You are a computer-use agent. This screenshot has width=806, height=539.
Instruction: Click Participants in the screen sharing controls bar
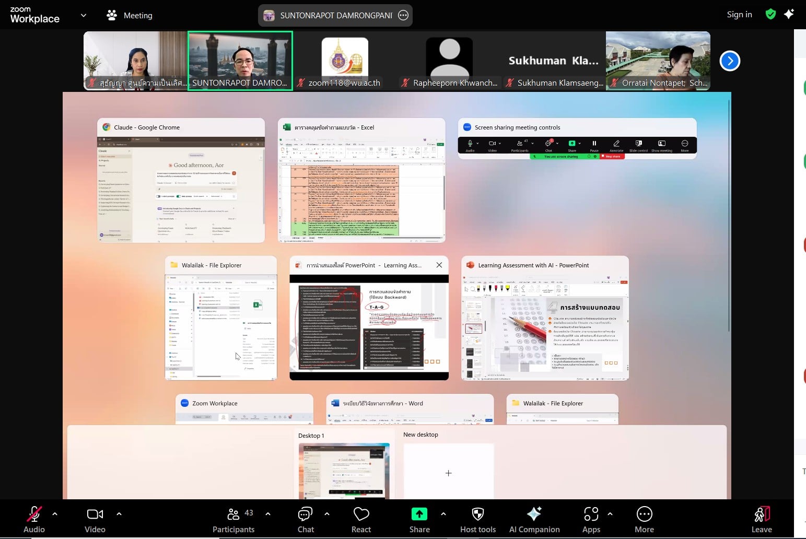point(519,145)
